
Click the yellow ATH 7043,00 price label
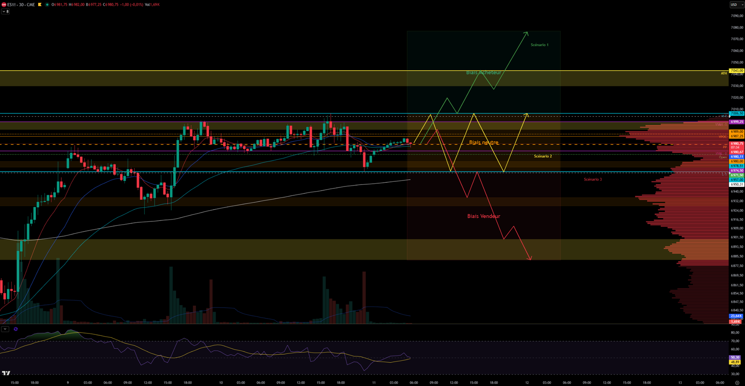pyautogui.click(x=736, y=71)
